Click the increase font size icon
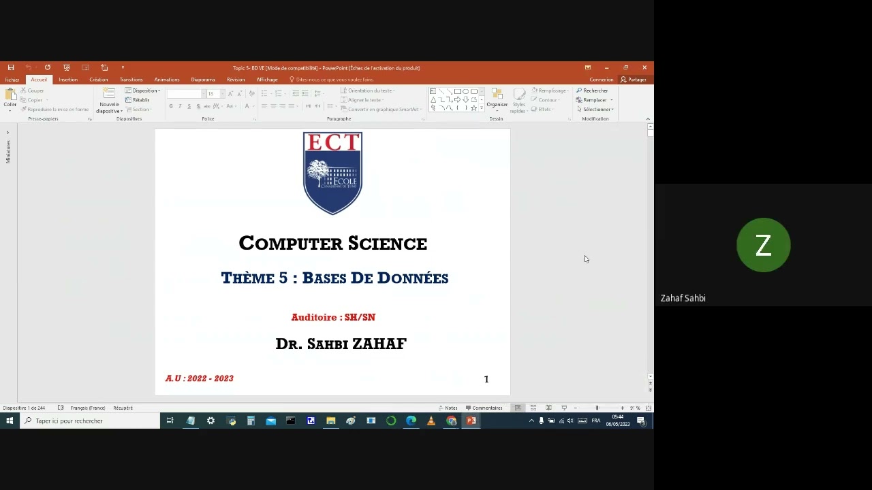 pyautogui.click(x=230, y=93)
